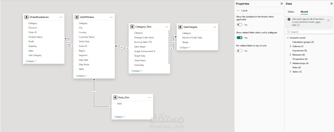Open the SalesTargets card more options
The height and width of the screenshot is (132, 334).
tap(214, 27)
